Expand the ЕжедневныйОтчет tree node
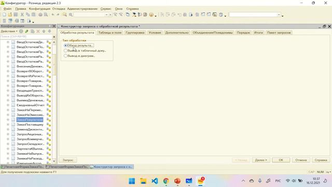 [8, 105]
